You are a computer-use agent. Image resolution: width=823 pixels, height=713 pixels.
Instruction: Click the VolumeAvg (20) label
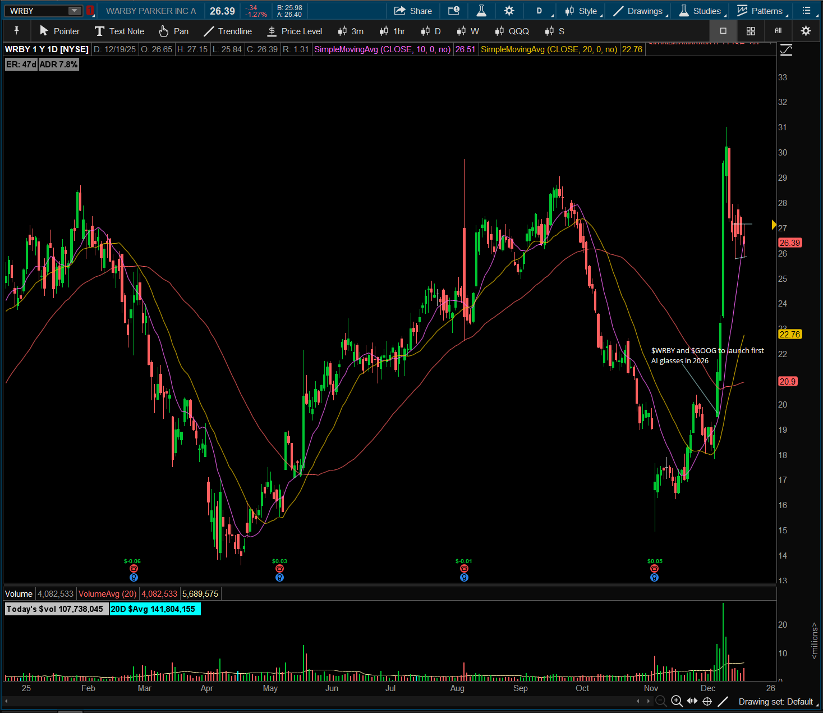pyautogui.click(x=108, y=594)
